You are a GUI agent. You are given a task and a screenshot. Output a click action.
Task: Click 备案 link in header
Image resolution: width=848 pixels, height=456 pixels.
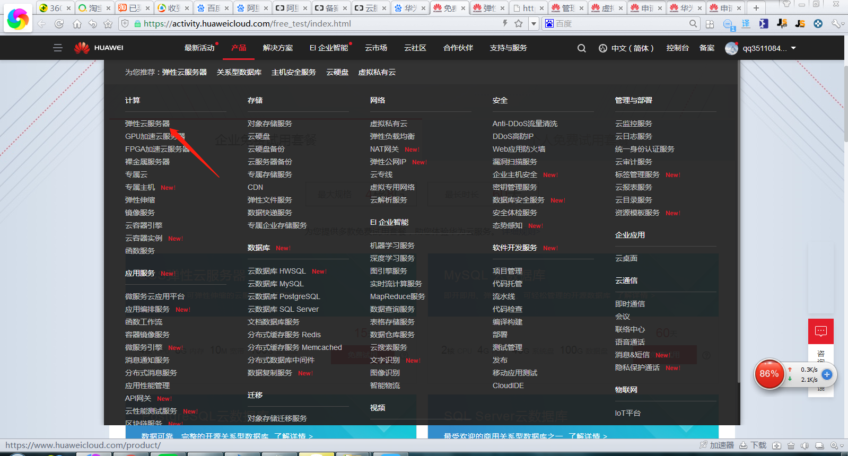click(x=706, y=48)
